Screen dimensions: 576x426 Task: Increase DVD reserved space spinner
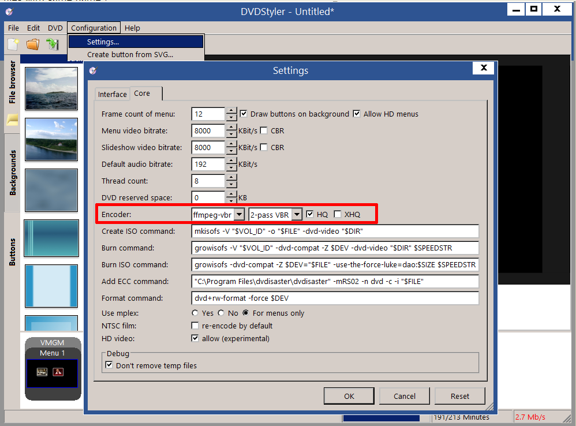pos(231,195)
